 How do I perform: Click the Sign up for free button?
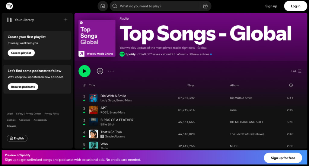coord(283,158)
